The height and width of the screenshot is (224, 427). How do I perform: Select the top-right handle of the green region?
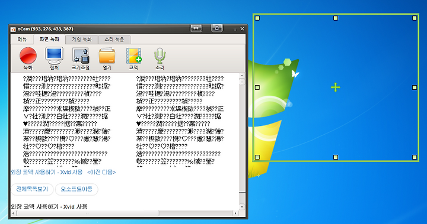(415, 18)
